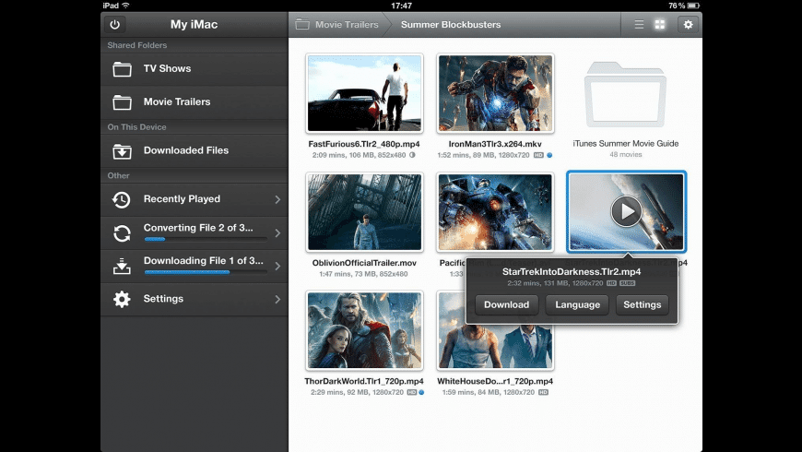Image resolution: width=802 pixels, height=452 pixels.
Task: Open the FastFurious6 trailer thumbnail
Action: point(365,94)
